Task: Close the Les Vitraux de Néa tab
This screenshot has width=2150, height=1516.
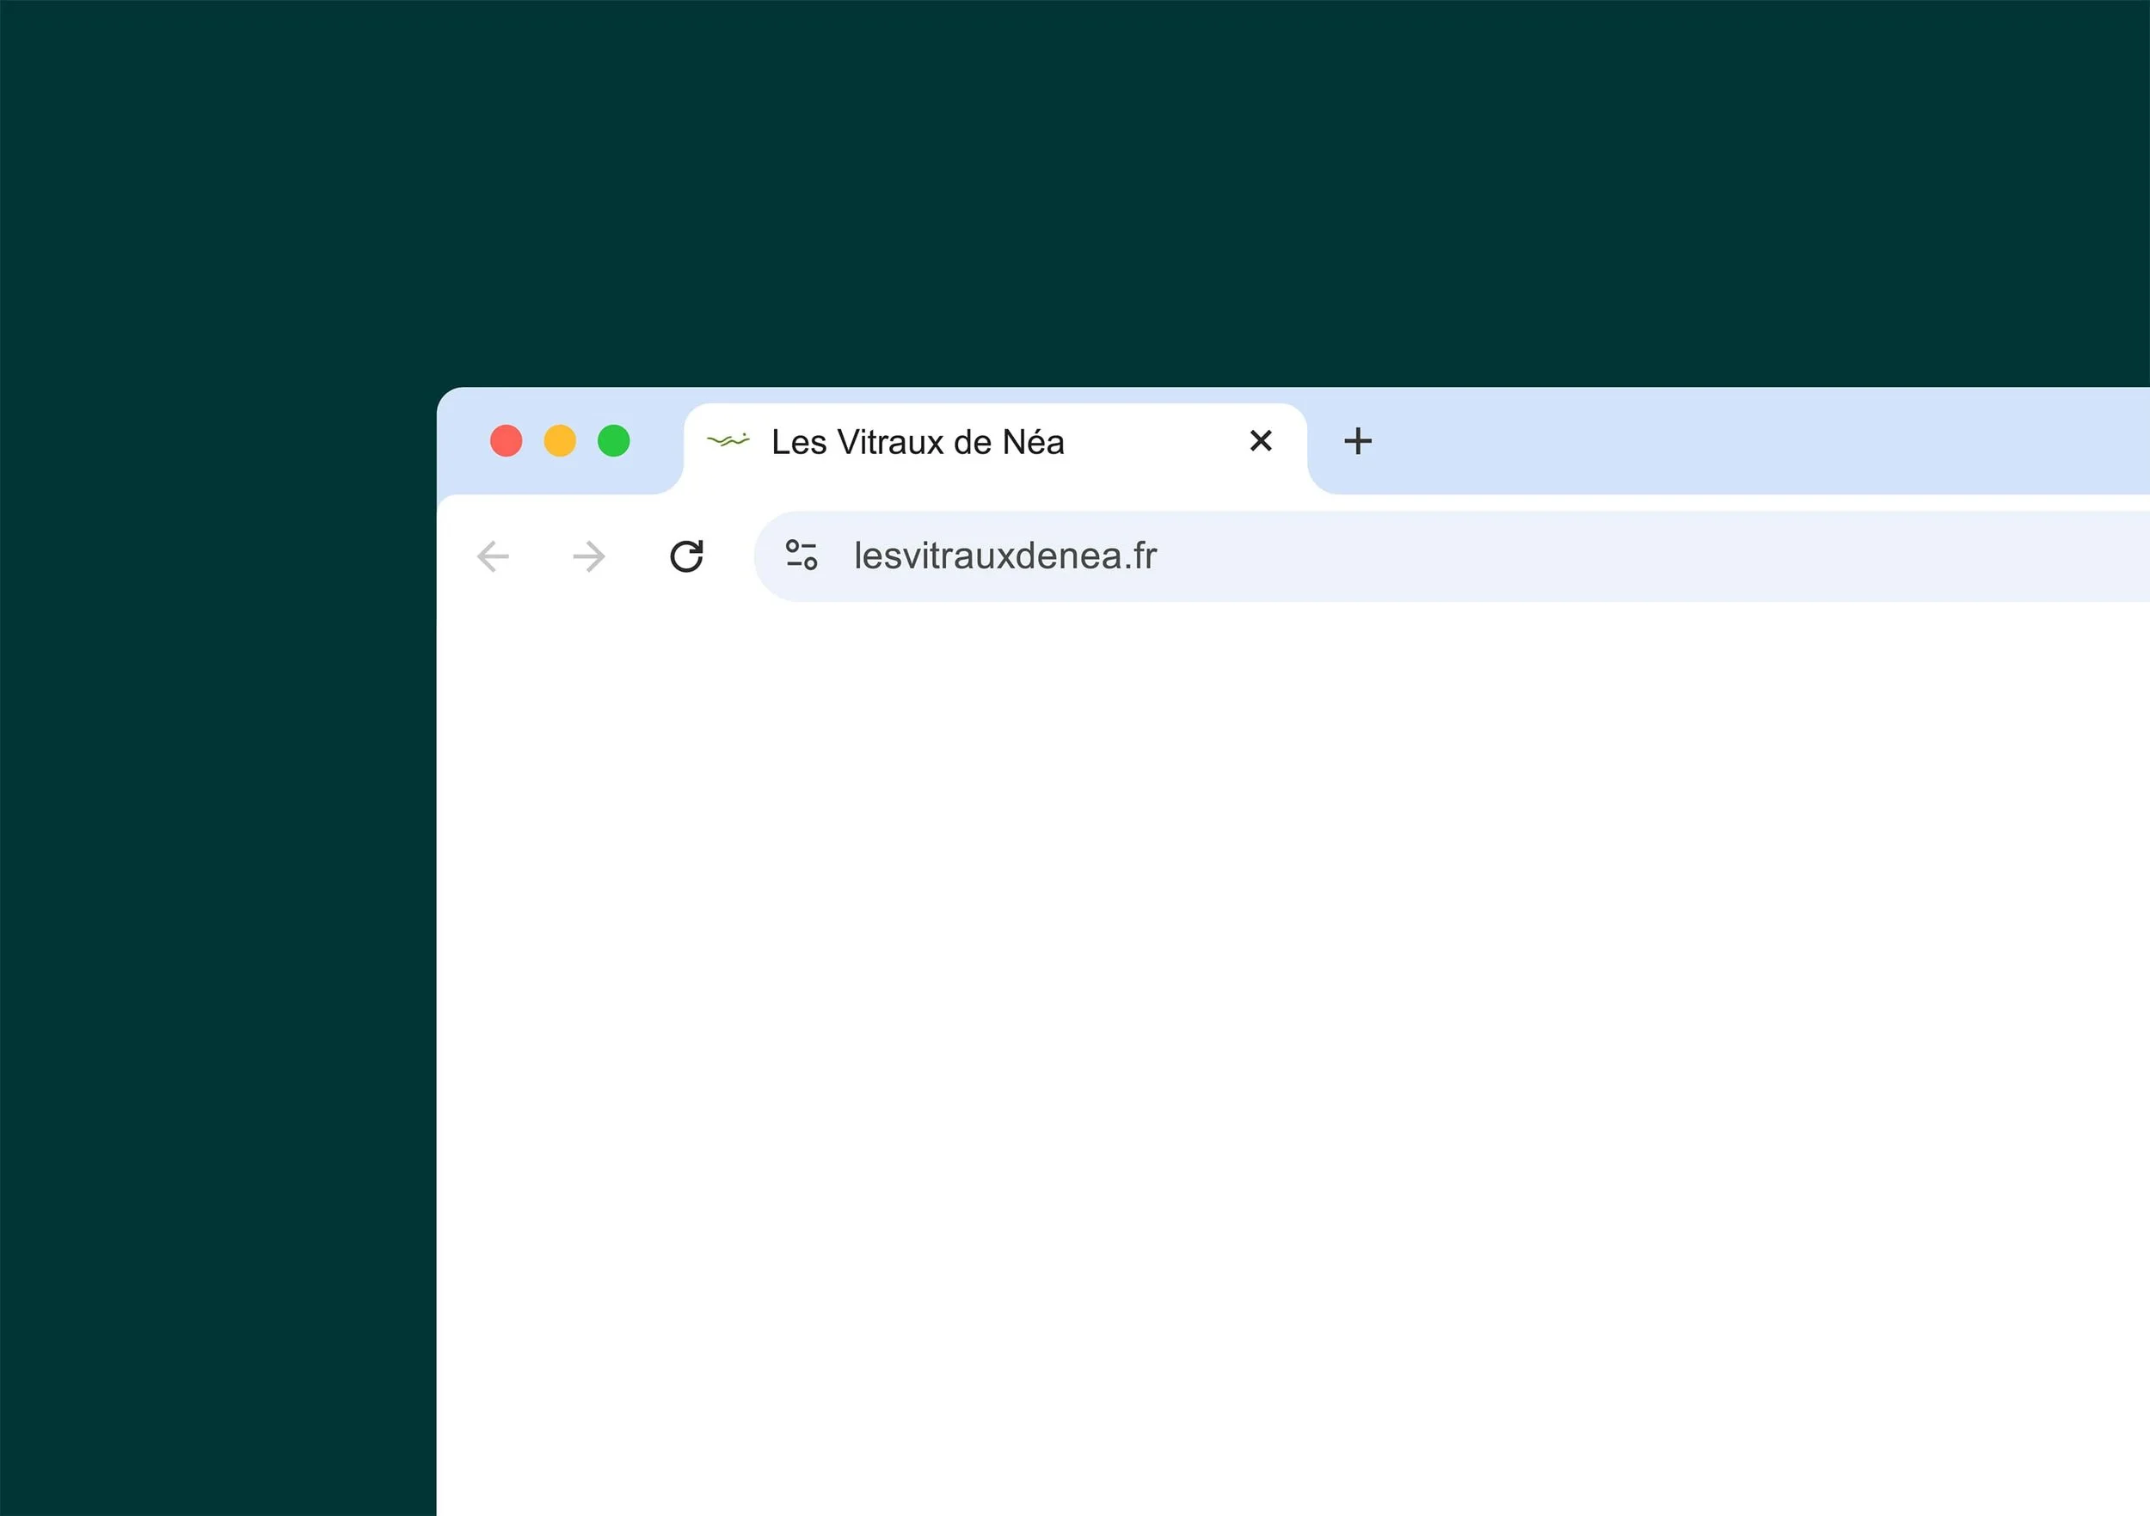Action: click(1261, 441)
